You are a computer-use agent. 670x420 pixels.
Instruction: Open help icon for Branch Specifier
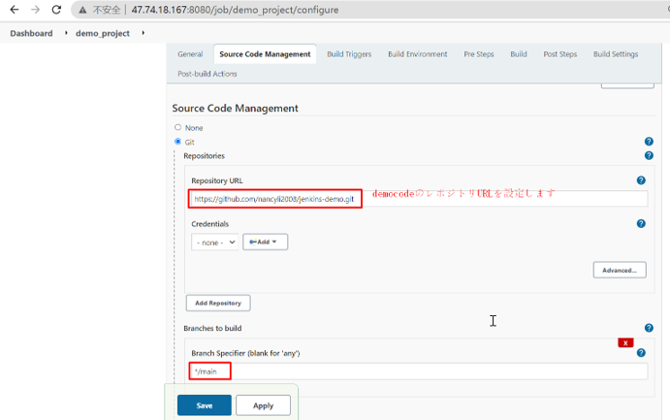click(x=641, y=352)
